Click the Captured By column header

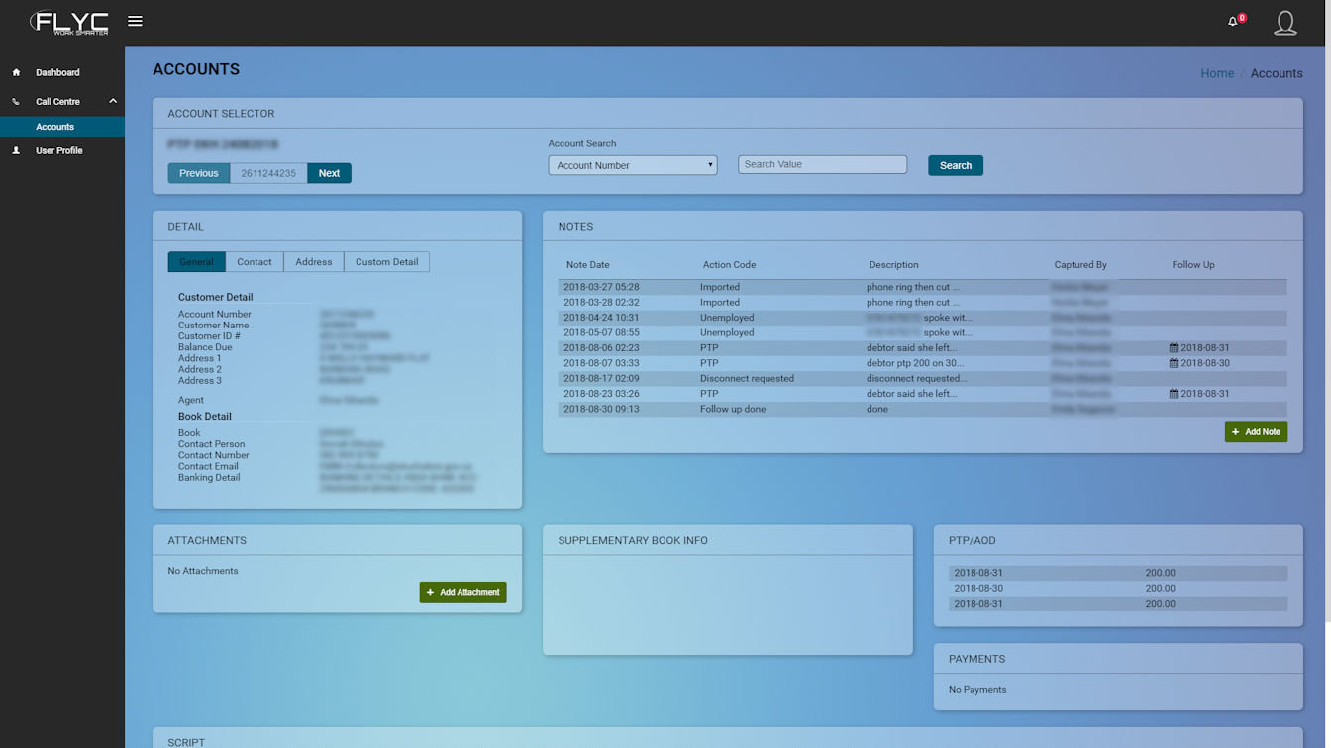(x=1080, y=265)
